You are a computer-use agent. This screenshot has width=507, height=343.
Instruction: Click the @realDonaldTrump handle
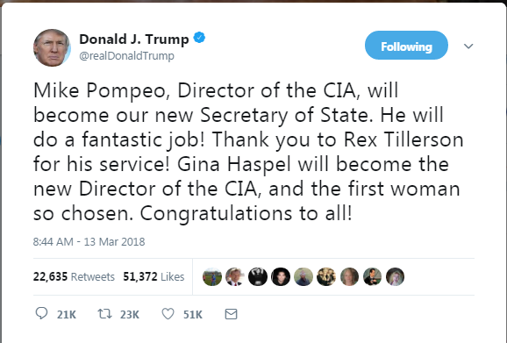tap(126, 55)
